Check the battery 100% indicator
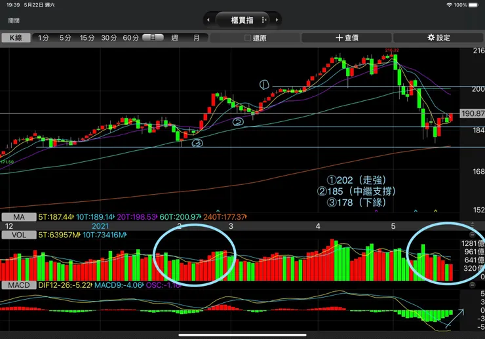 (x=466, y=5)
